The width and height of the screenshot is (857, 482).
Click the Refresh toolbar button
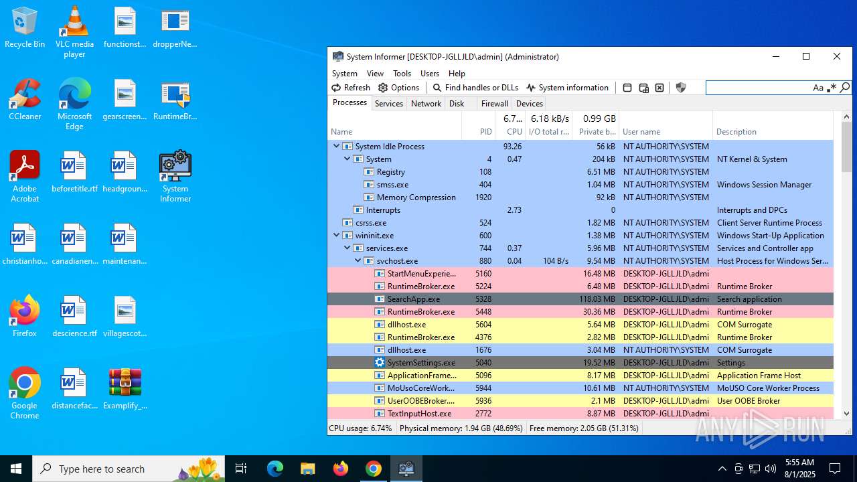pos(351,88)
